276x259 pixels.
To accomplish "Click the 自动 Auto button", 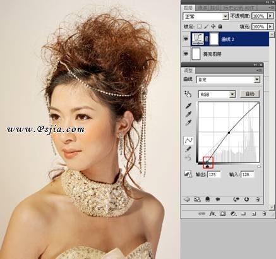I will click(x=249, y=94).
